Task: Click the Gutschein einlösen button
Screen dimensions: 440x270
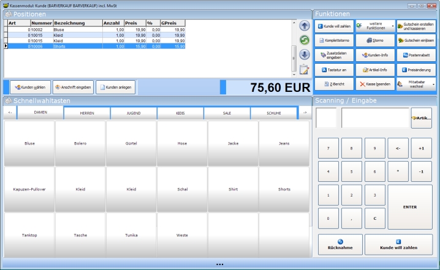Action: [415, 41]
